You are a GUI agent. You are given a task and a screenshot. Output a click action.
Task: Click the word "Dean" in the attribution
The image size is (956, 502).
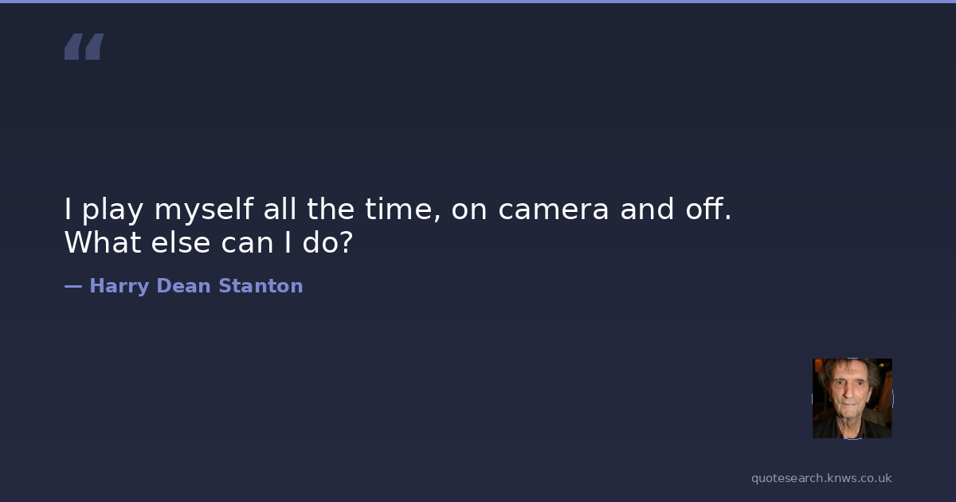[x=184, y=286]
